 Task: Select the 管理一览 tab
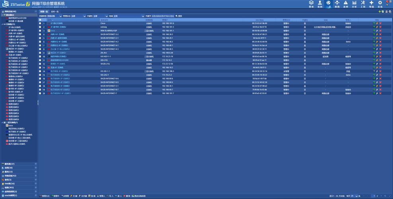44,12
